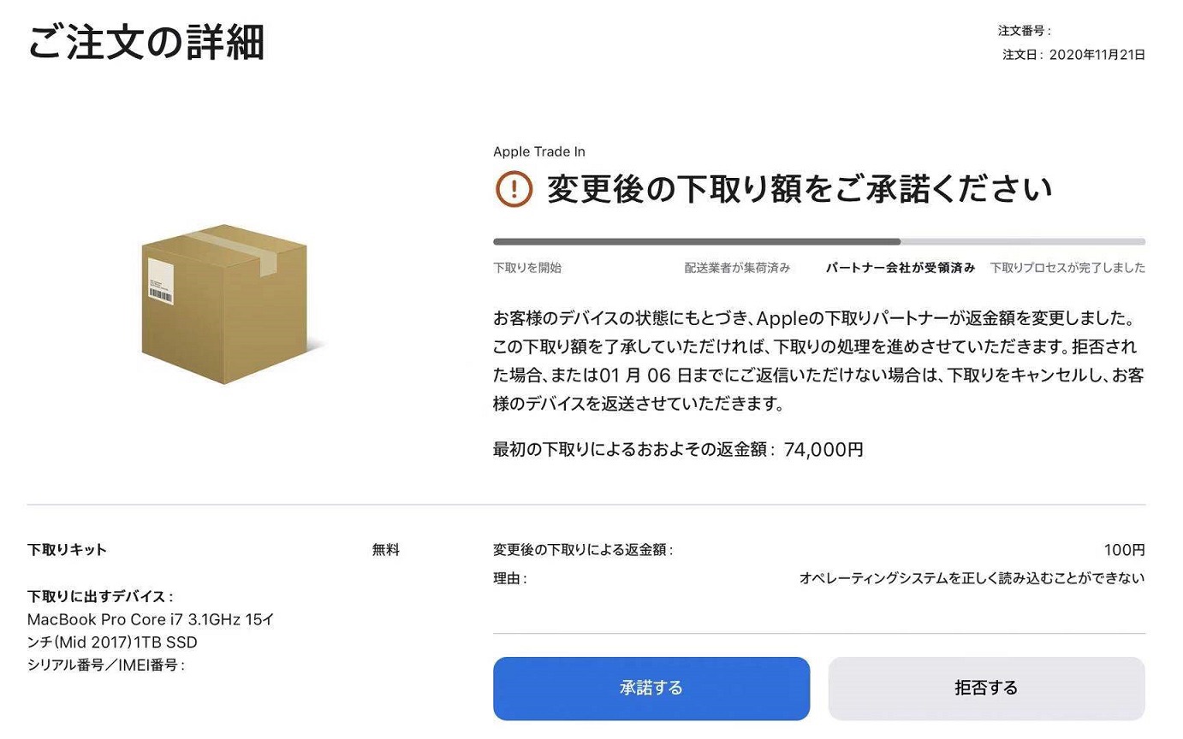Click the initial refund amount 74,000円
Image resolution: width=1183 pixels, height=739 pixels.
(x=823, y=449)
